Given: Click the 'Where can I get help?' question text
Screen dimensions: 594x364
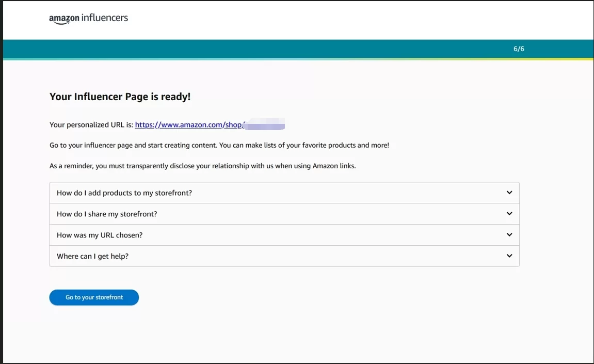Looking at the screenshot, I should (92, 257).
